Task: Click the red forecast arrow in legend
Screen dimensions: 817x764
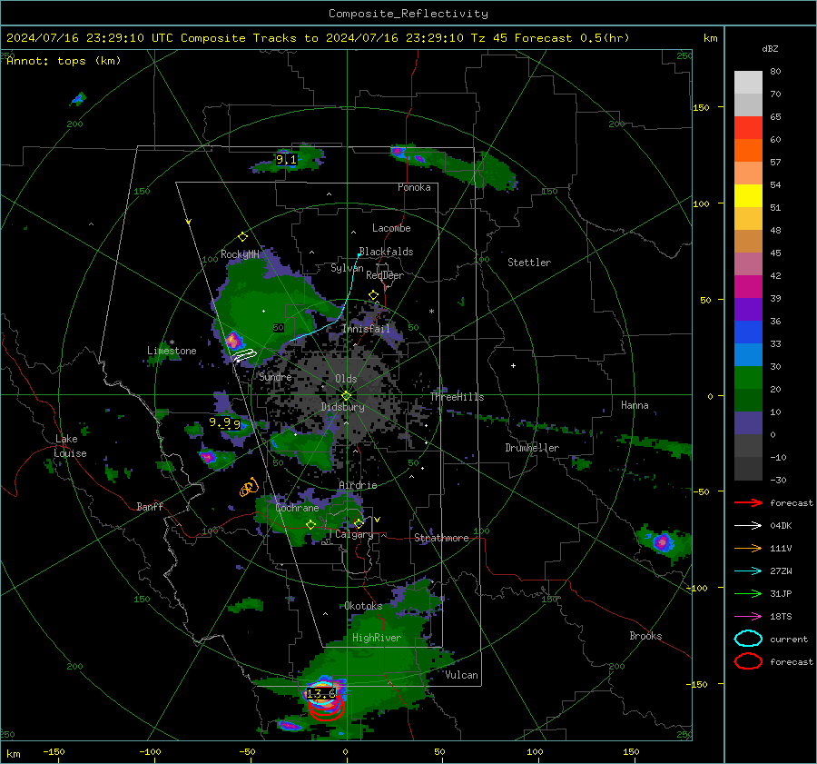Action: [x=748, y=502]
